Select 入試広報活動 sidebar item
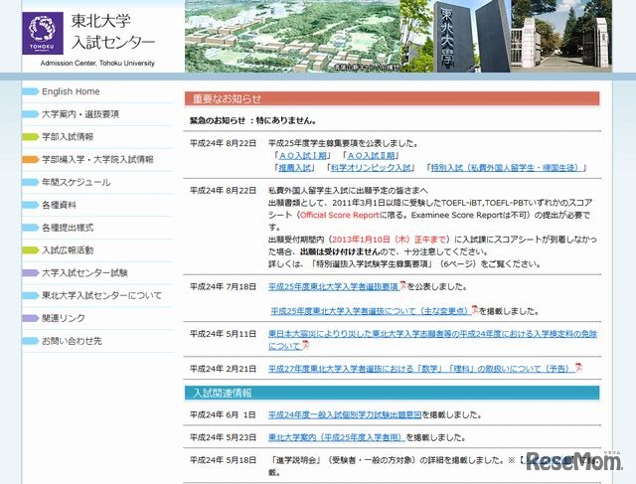 pyautogui.click(x=68, y=250)
